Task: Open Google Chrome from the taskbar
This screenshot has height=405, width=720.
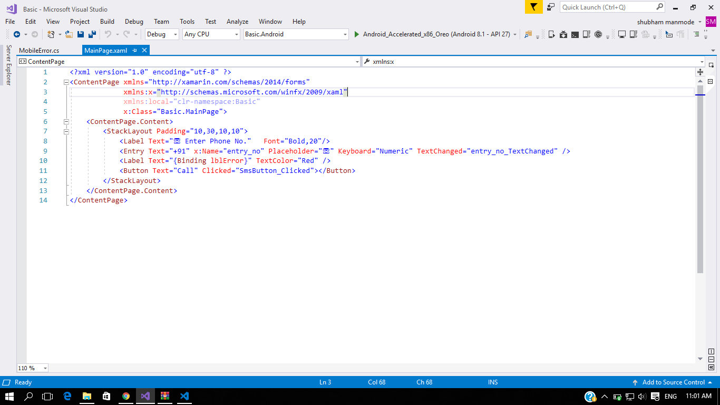Action: 125,396
